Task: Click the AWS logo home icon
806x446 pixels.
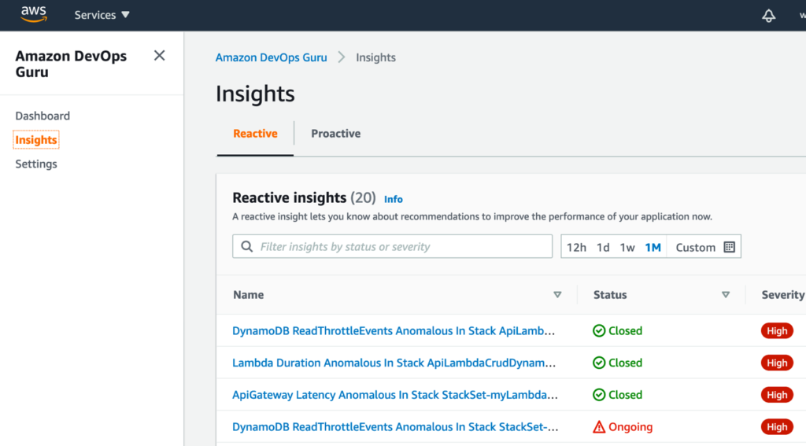Action: 34,14
